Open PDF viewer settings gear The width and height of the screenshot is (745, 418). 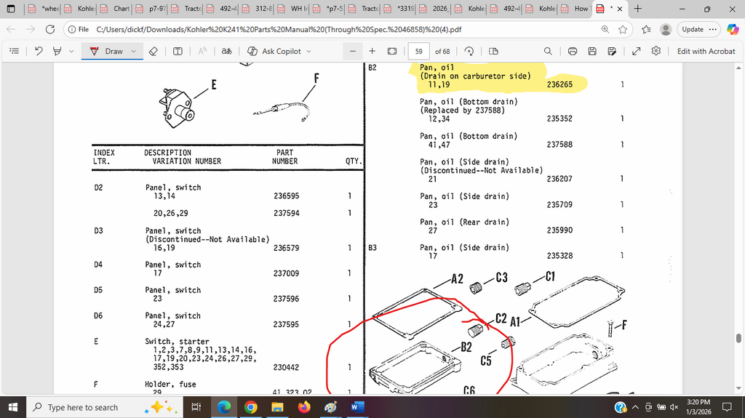pyautogui.click(x=656, y=51)
